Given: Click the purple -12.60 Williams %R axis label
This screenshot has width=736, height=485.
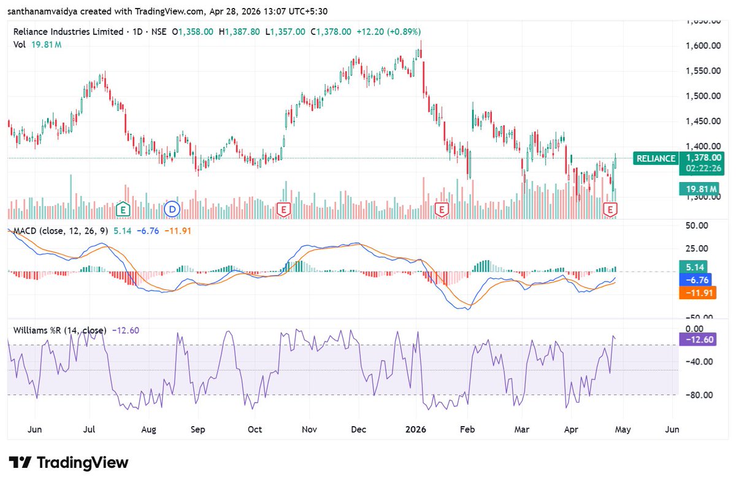Looking at the screenshot, I should pyautogui.click(x=699, y=340).
